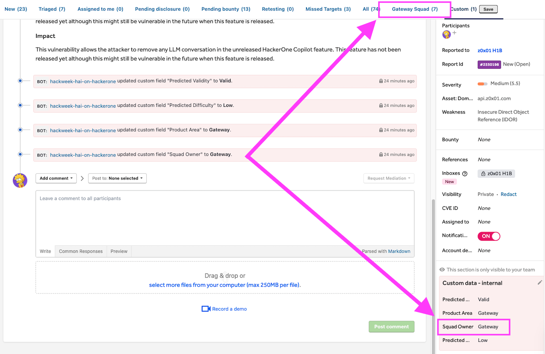The height and width of the screenshot is (354, 545).
Task: Click the Save button beside Custom tab
Action: (x=488, y=9)
